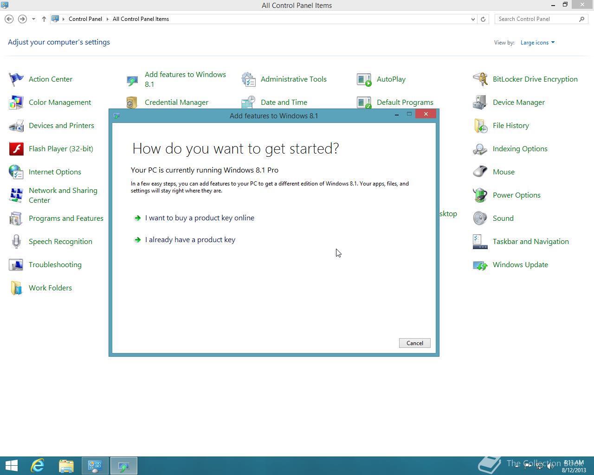Click All Control Panel Items breadcrumb

(141, 19)
